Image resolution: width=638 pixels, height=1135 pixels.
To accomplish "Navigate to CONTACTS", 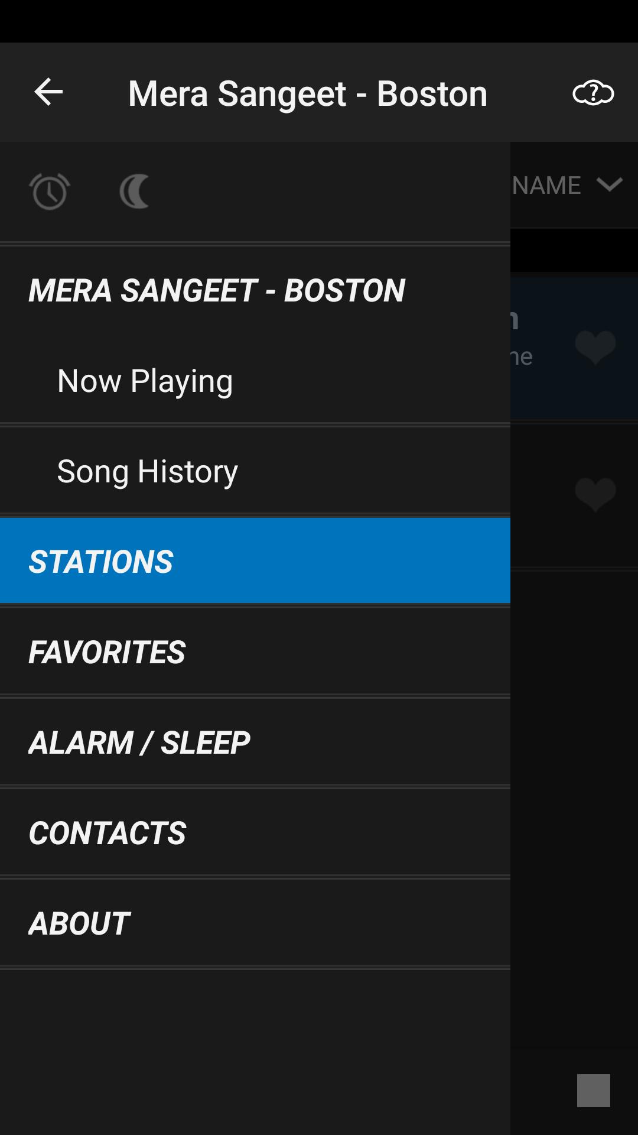I will pos(107,833).
